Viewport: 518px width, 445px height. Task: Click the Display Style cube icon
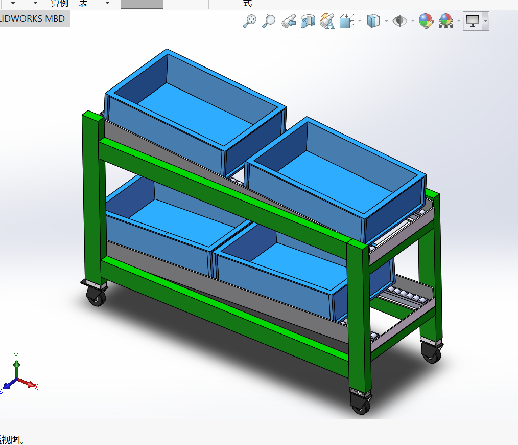click(x=374, y=21)
